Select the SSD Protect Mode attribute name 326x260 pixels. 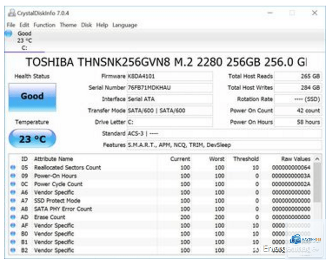[57, 201]
